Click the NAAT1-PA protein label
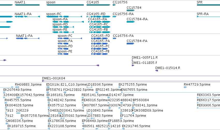The width and height of the screenshot is (220, 130). [x=24, y=36]
